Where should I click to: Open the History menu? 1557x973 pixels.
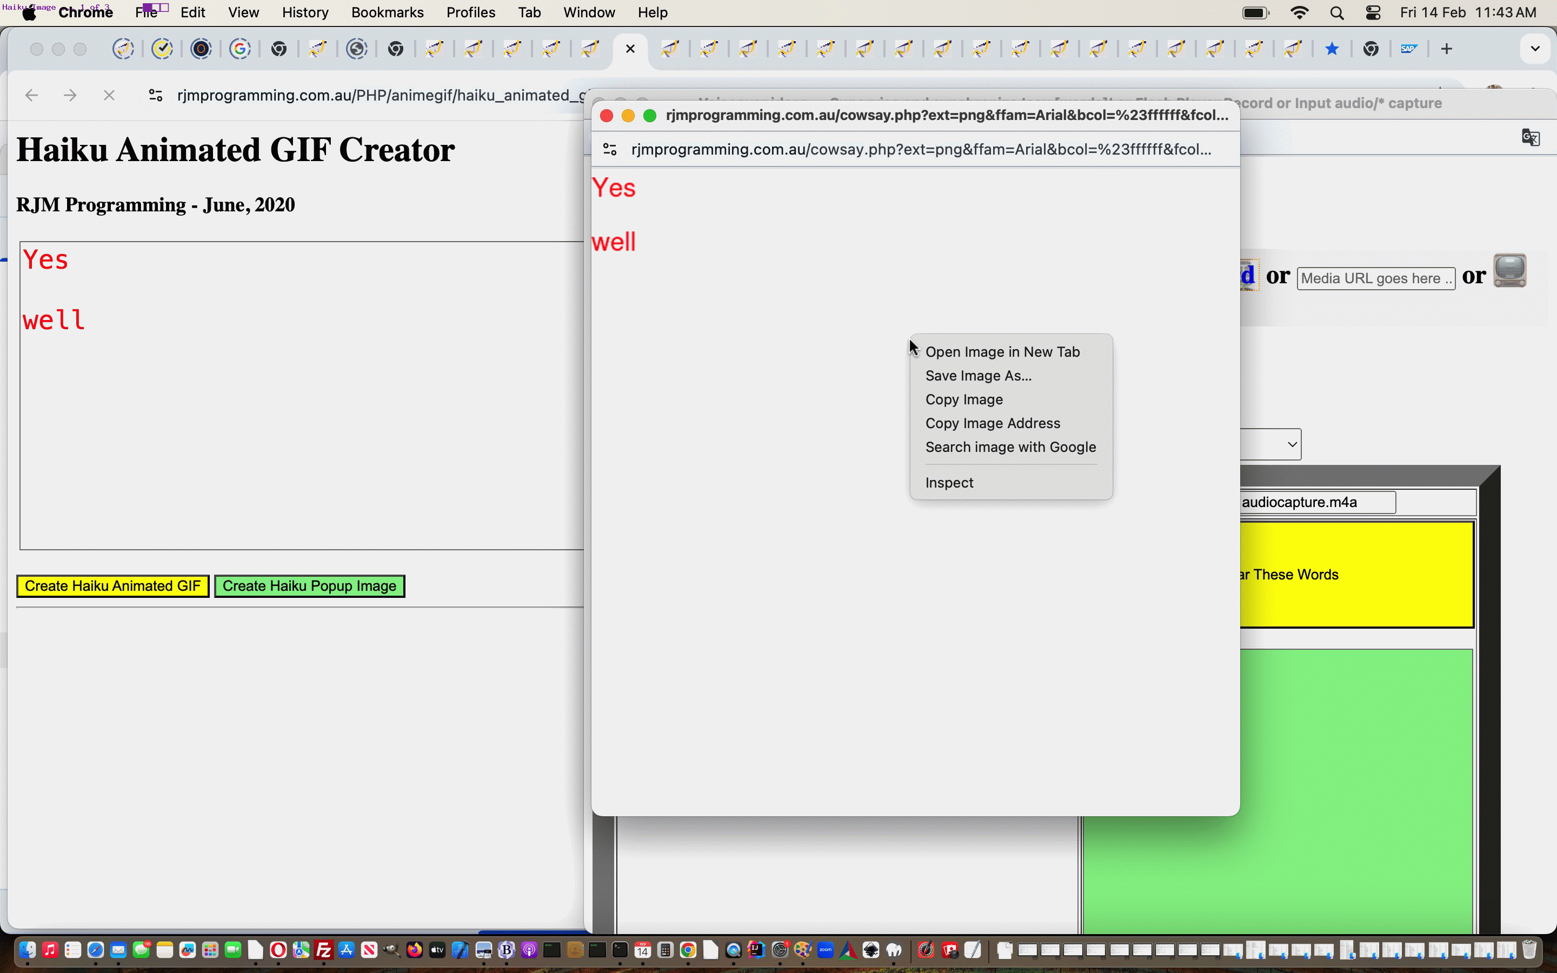[305, 12]
